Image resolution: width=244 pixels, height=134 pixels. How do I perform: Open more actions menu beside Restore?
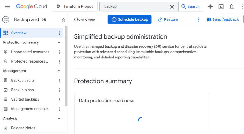(199, 19)
